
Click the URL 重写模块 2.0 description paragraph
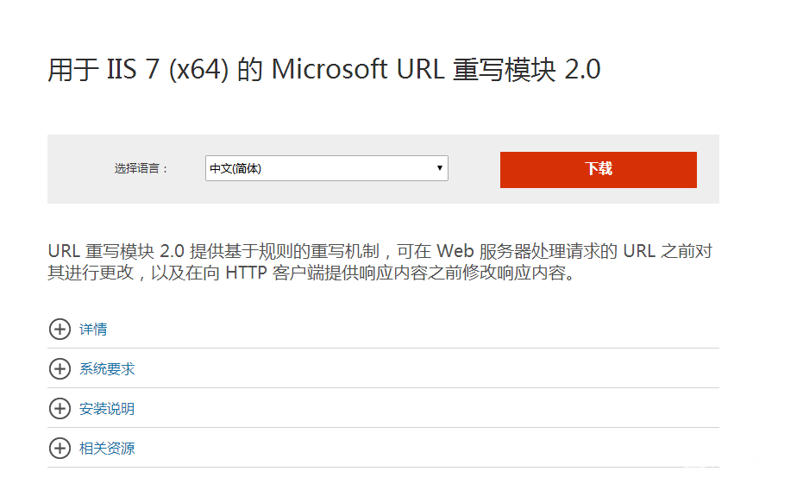point(380,263)
